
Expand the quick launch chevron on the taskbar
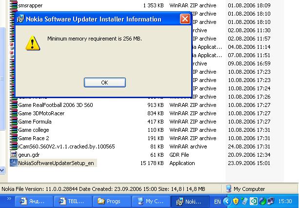point(9,199)
